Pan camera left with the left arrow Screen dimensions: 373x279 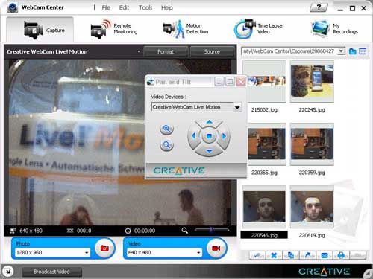tap(193, 135)
